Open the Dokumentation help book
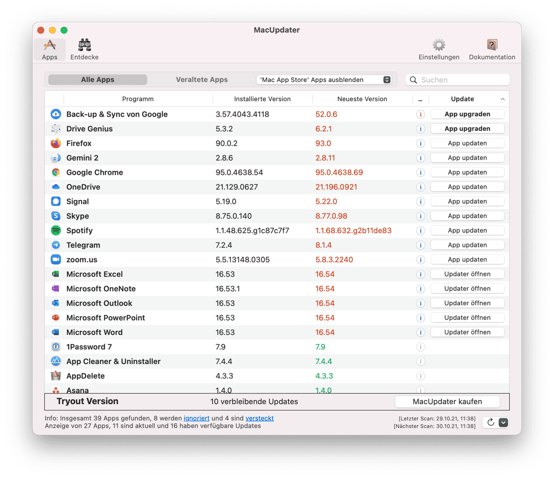The image size is (554, 478). coord(492,50)
